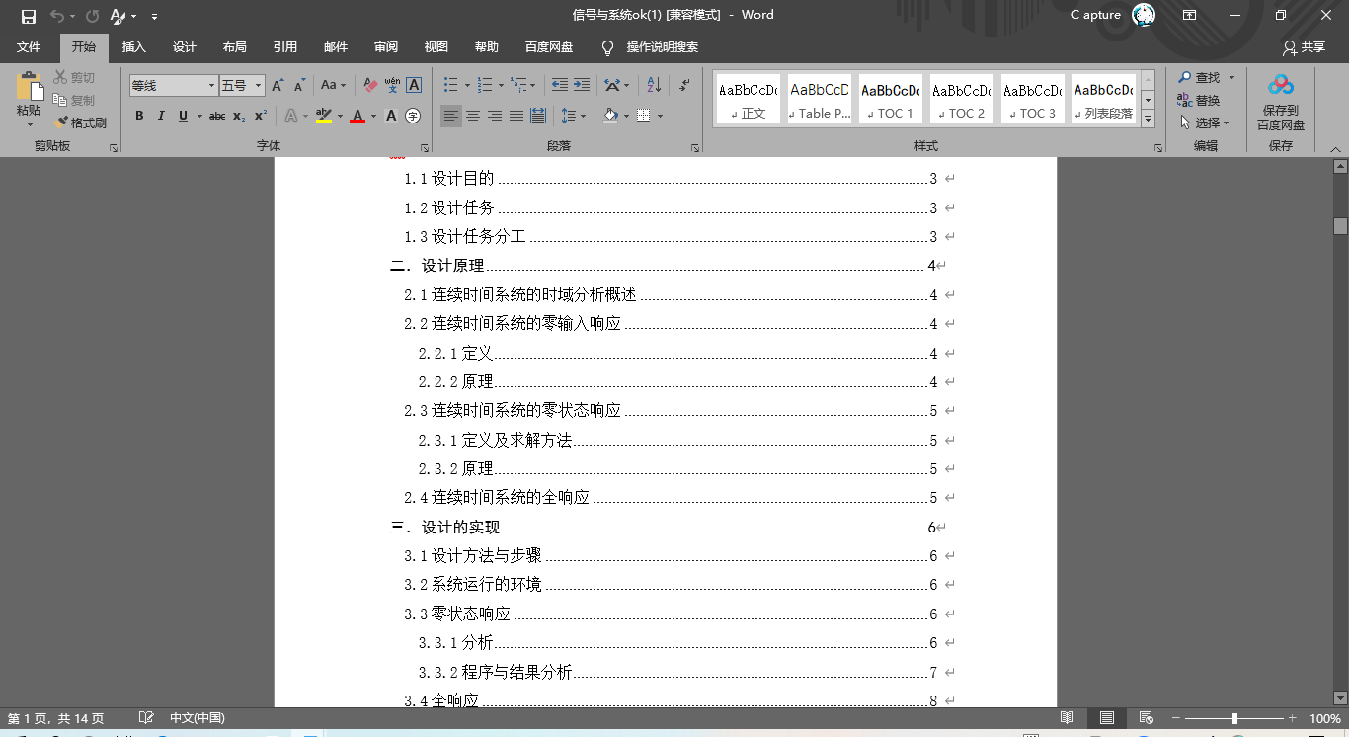
Task: Click the Sort A-Z icon
Action: [x=653, y=86]
